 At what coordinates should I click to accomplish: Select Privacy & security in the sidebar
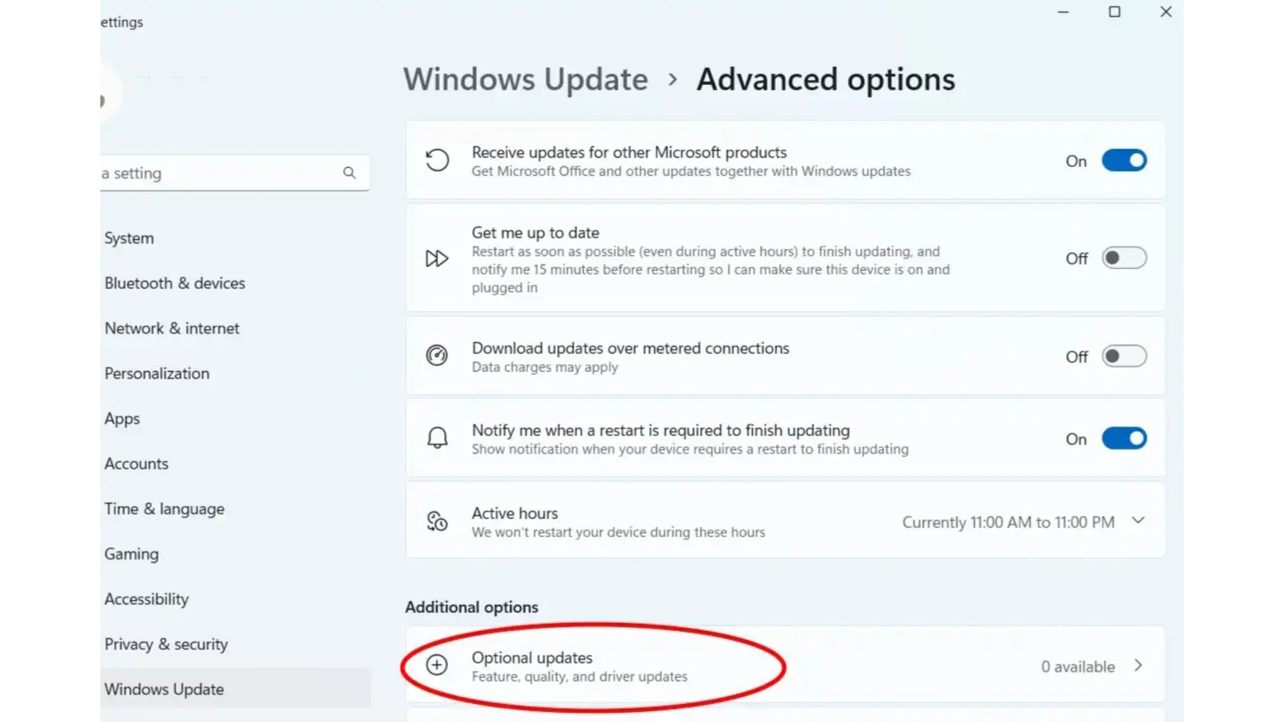tap(166, 644)
